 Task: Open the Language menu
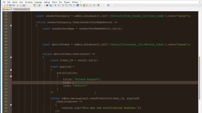[38, 2]
